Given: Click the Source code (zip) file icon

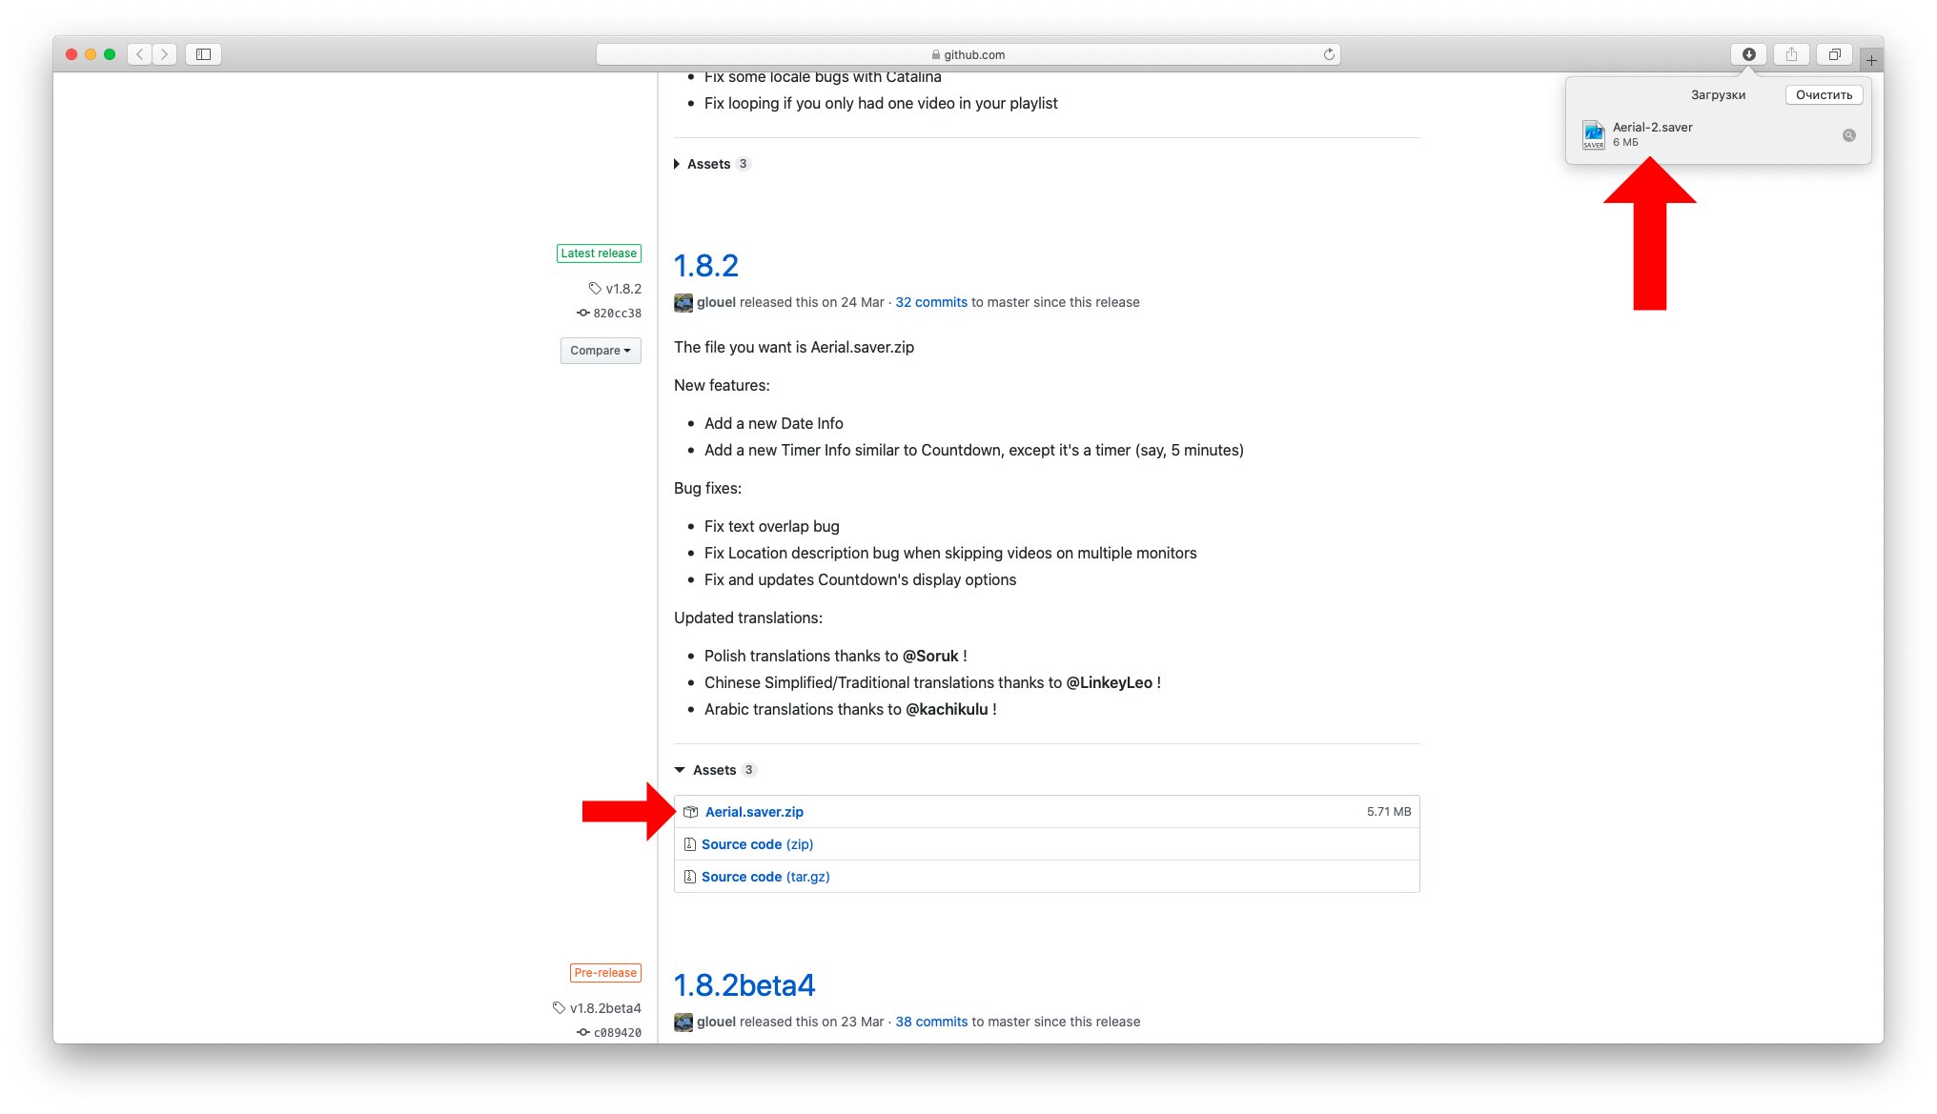Looking at the screenshot, I should [689, 844].
